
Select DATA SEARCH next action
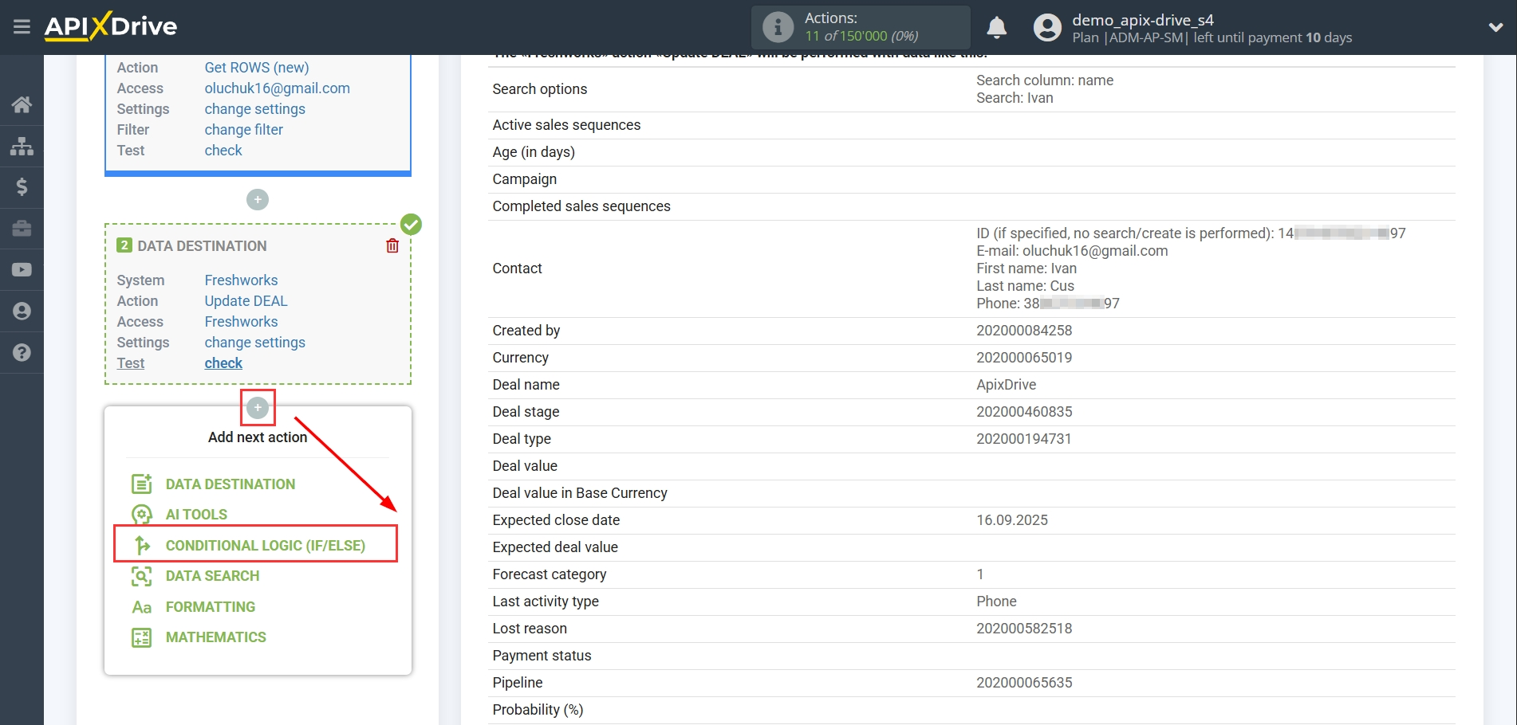[x=212, y=576]
